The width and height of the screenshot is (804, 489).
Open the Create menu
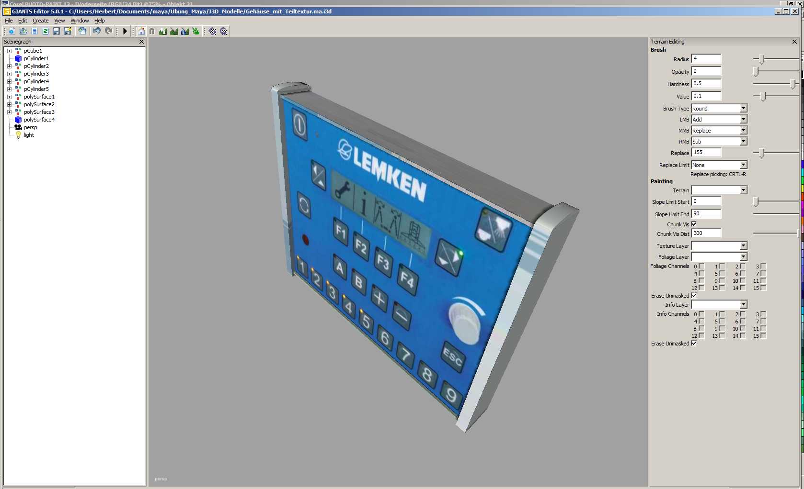click(40, 21)
